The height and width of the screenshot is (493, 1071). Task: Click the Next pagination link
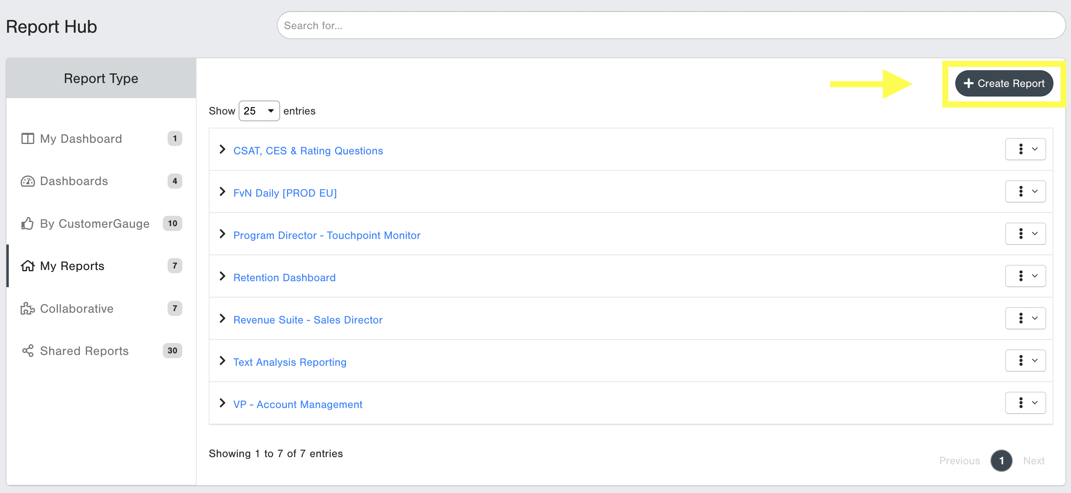[x=1033, y=461]
